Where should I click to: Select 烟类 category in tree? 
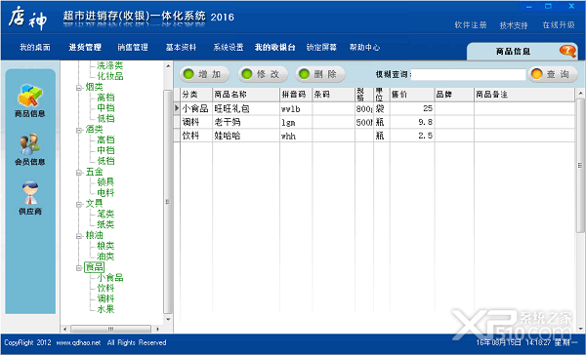pyautogui.click(x=94, y=87)
